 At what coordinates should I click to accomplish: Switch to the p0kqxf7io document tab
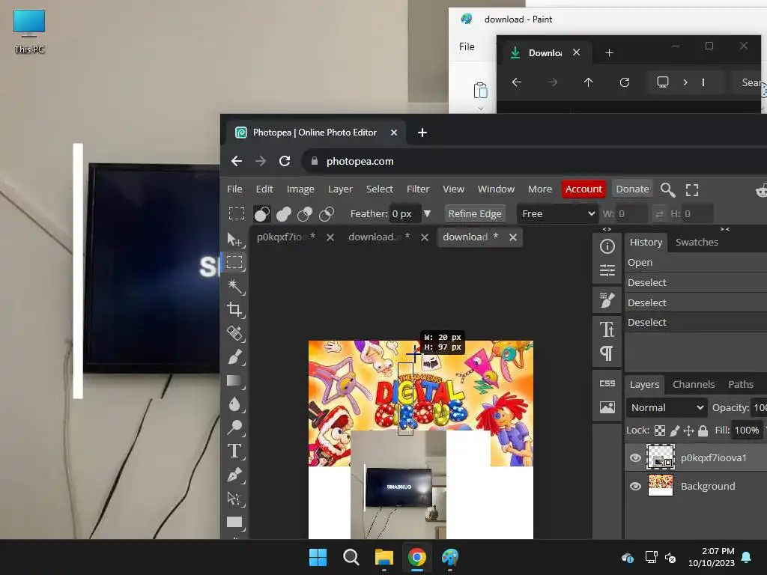[x=286, y=237]
